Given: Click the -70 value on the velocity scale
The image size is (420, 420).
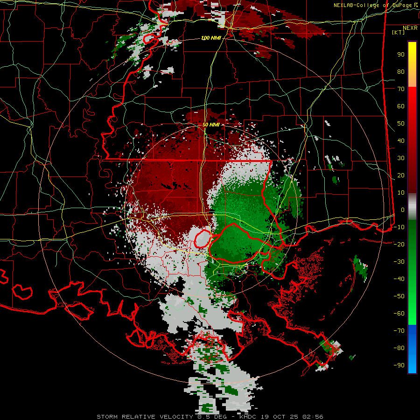Looking at the screenshot, I should point(399,330).
